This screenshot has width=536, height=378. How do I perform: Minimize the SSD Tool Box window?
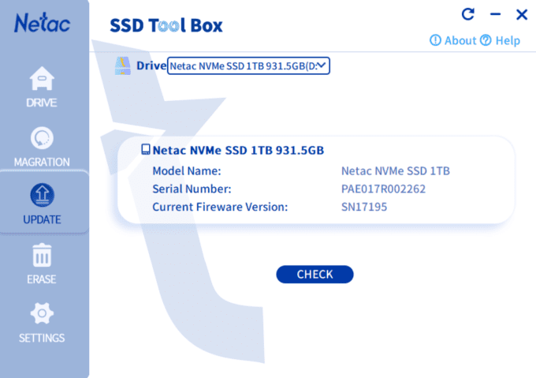tap(495, 14)
